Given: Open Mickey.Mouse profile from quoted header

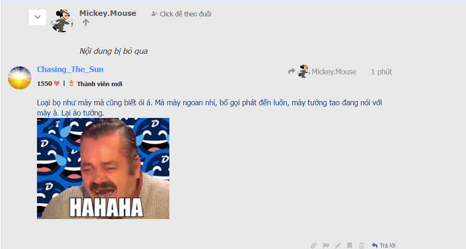Looking at the screenshot, I should [108, 14].
